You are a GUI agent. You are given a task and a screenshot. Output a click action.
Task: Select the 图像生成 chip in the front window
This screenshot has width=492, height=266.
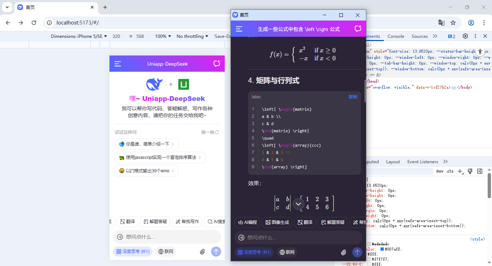[278, 222]
